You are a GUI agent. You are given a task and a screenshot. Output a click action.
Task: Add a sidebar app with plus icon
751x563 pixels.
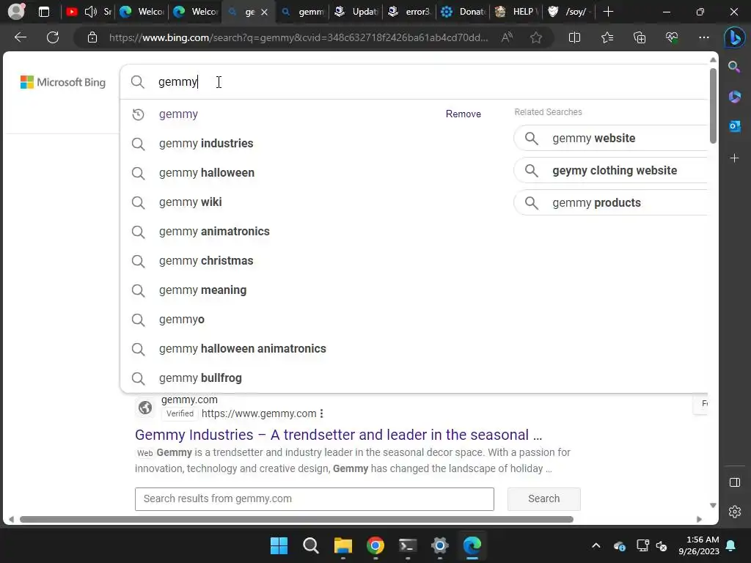(734, 158)
